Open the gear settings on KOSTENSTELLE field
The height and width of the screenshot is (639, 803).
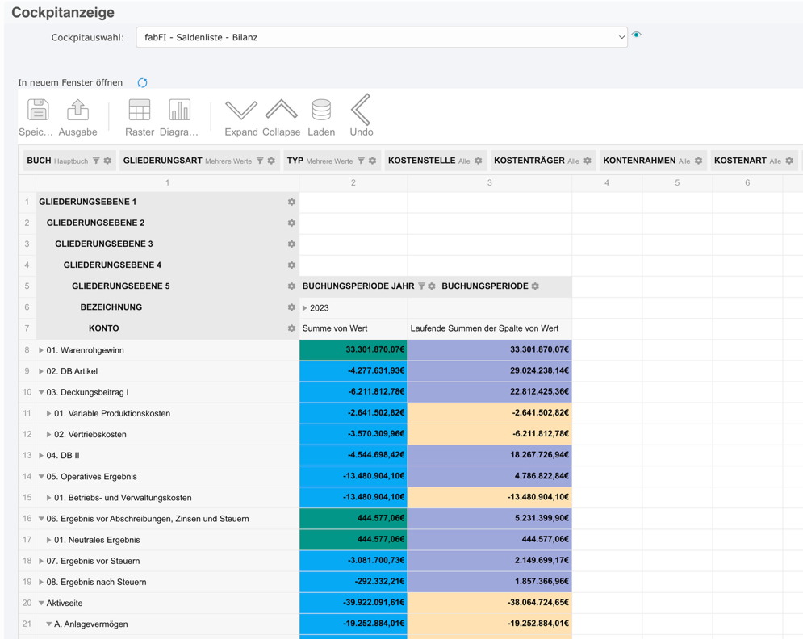click(479, 161)
